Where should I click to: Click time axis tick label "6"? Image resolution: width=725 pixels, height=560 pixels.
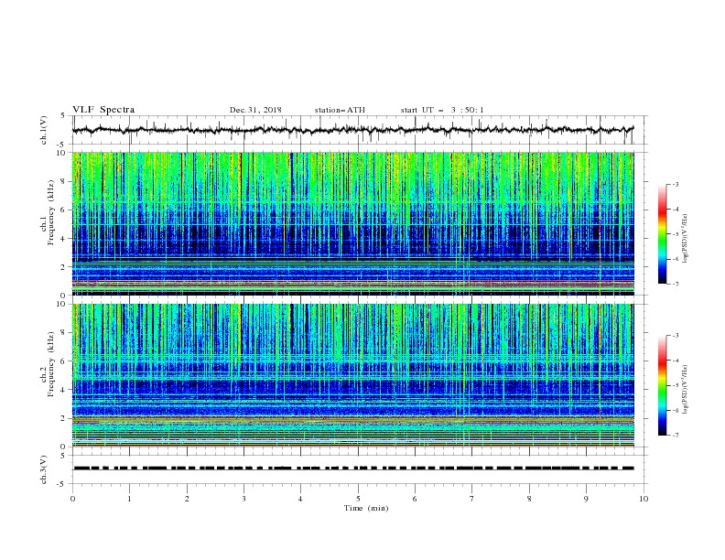(x=415, y=499)
